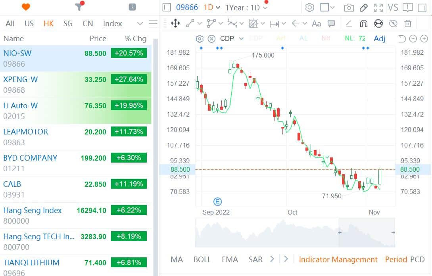The width and height of the screenshot is (432, 276).
Task: Click the trash delete drawings icon
Action: 408,23
